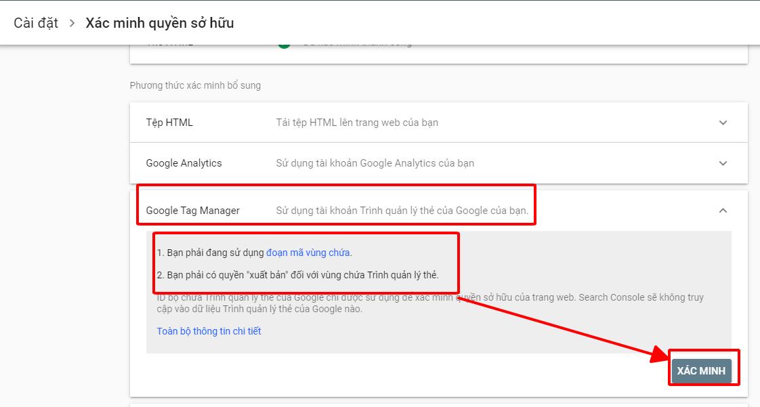Expand the Google Analytics chevron arrow
The width and height of the screenshot is (760, 407).
click(723, 163)
